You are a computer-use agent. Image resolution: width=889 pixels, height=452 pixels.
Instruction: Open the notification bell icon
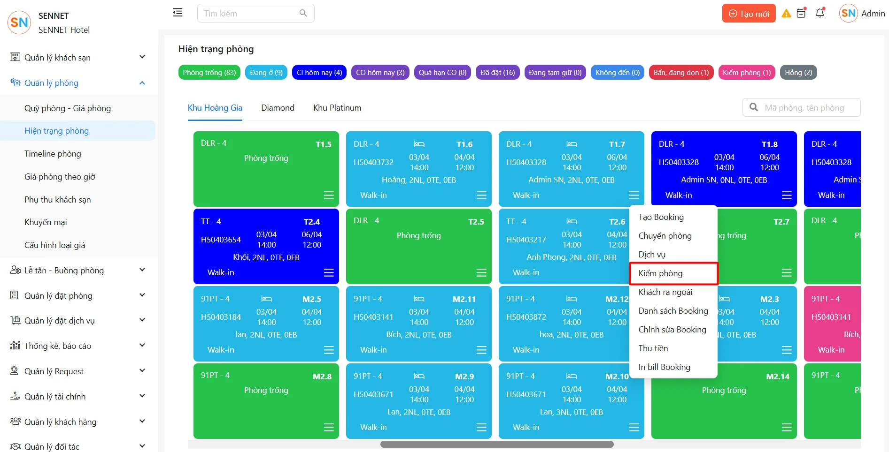[820, 13]
